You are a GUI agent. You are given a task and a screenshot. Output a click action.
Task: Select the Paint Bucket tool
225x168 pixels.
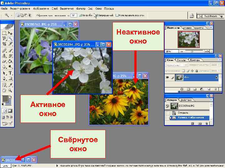coord(10,61)
